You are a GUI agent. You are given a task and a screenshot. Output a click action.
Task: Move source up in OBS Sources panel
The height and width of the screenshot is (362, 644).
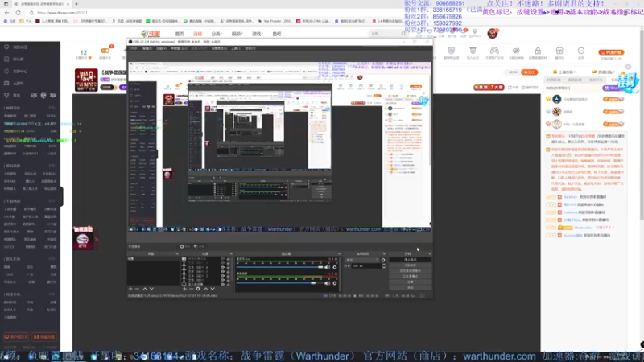[206, 289]
